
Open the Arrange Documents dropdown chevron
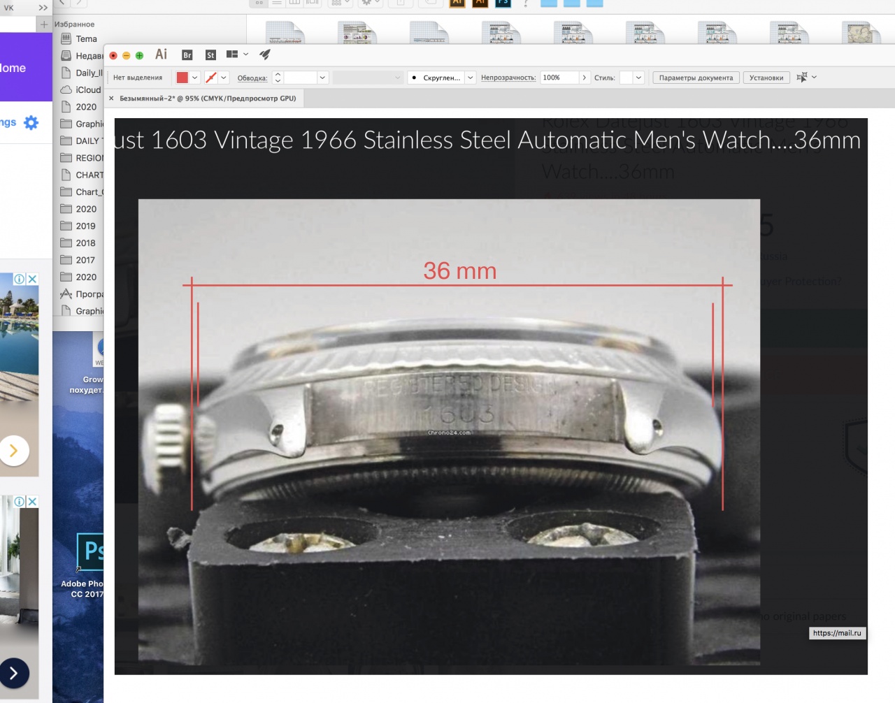(x=245, y=55)
